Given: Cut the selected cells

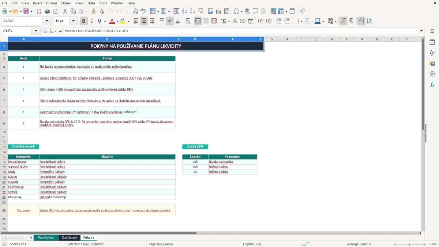Looking at the screenshot, I should coord(65,11).
